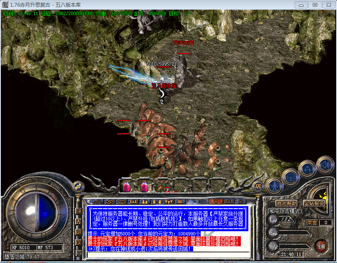Click the dragon icon in the title bar

[x=5, y=5]
